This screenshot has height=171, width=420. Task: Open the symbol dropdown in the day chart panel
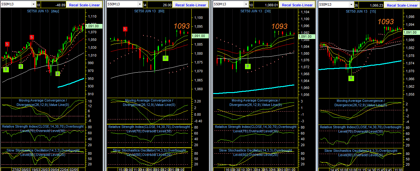click(33, 5)
